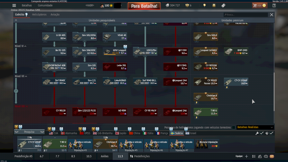This screenshot has width=288, height=162.
Task: Switch to the Helicópteros tab
Action: click(39, 15)
